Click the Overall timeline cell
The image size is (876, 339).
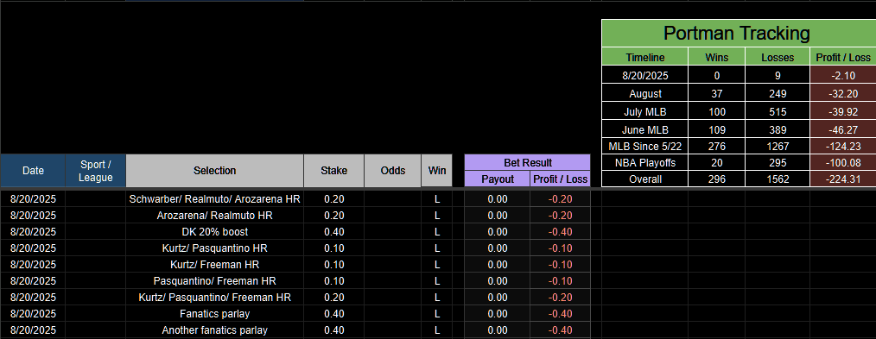tap(645, 179)
